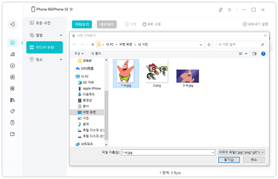Click the Cancel (취소) button
The image size is (278, 179).
coord(254,160)
